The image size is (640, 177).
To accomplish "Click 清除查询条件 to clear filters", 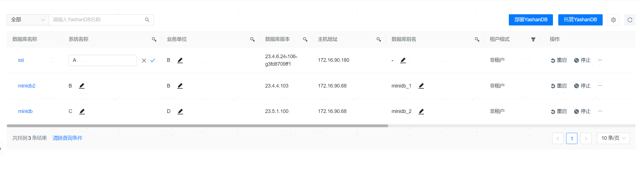I will point(67,138).
